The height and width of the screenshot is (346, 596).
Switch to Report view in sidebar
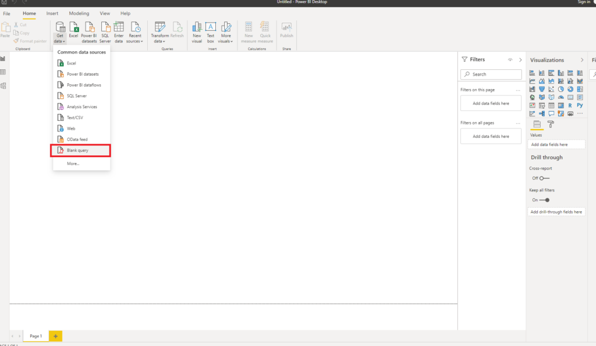click(3, 59)
